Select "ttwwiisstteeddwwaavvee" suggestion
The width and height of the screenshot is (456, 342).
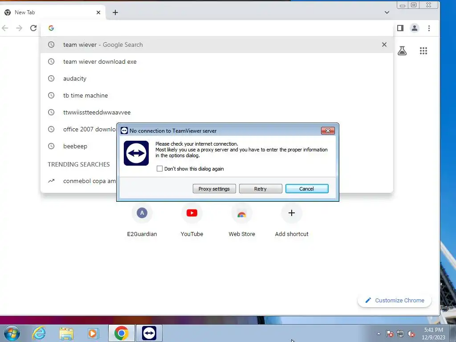(x=217, y=112)
